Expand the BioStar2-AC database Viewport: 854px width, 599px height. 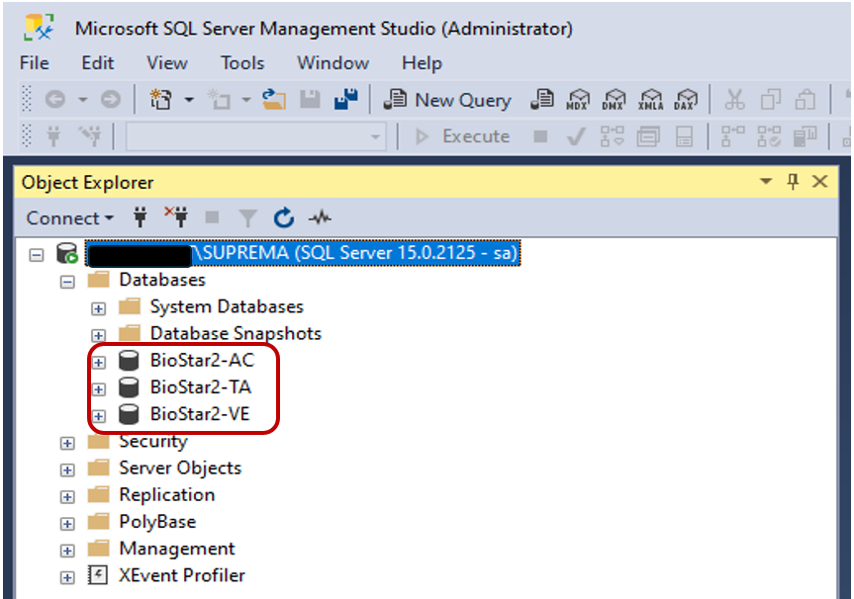pos(99,363)
